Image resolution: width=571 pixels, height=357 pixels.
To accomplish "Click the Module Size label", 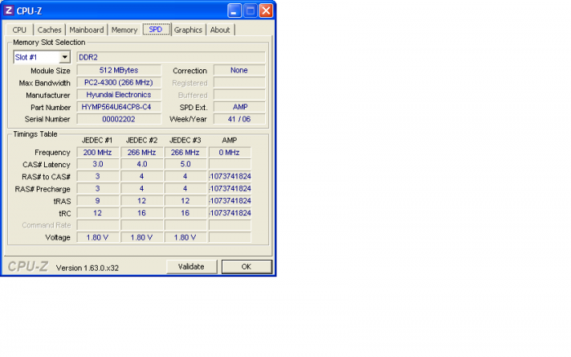I will [51, 71].
